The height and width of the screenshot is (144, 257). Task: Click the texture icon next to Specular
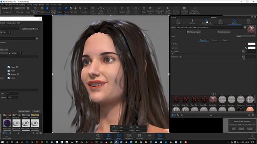[x=246, y=48]
